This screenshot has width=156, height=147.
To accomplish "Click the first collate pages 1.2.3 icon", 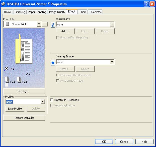I will point(7,80).
